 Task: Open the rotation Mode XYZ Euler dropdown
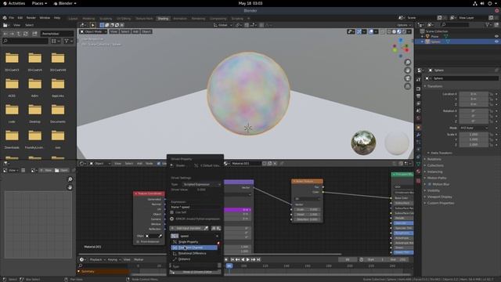[474, 128]
